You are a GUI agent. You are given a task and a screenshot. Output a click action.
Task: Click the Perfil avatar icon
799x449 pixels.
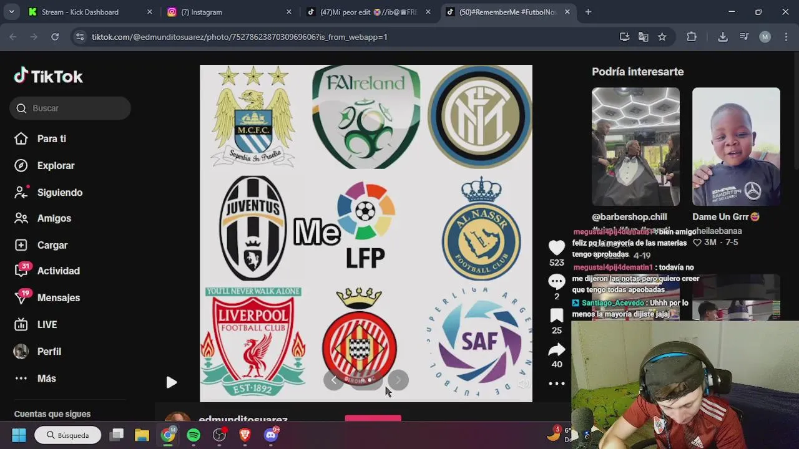click(x=21, y=351)
